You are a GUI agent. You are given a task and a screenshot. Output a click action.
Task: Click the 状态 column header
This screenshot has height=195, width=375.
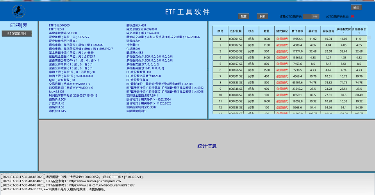(251, 31)
